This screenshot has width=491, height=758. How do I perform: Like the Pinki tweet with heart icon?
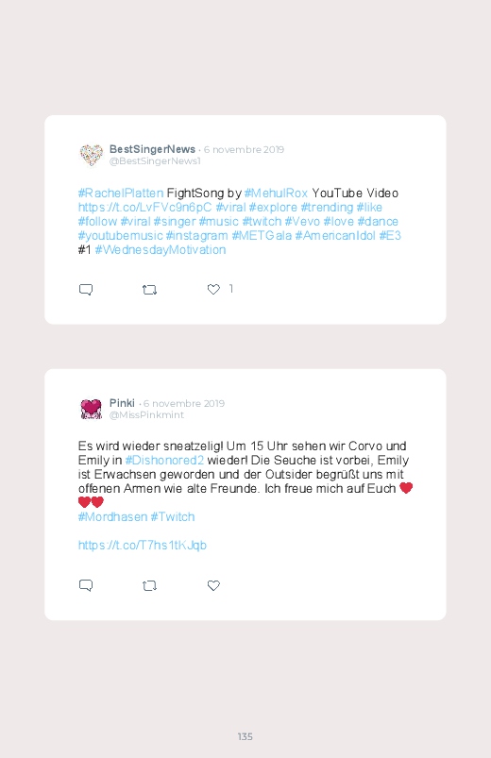(213, 585)
